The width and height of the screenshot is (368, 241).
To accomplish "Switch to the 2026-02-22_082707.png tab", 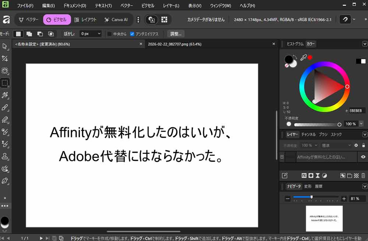I will pyautogui.click(x=174, y=44).
